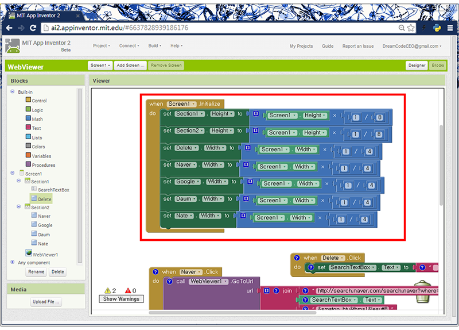The width and height of the screenshot is (459, 330).
Task: Click help icon on the join block
Action: pyautogui.click(x=277, y=290)
